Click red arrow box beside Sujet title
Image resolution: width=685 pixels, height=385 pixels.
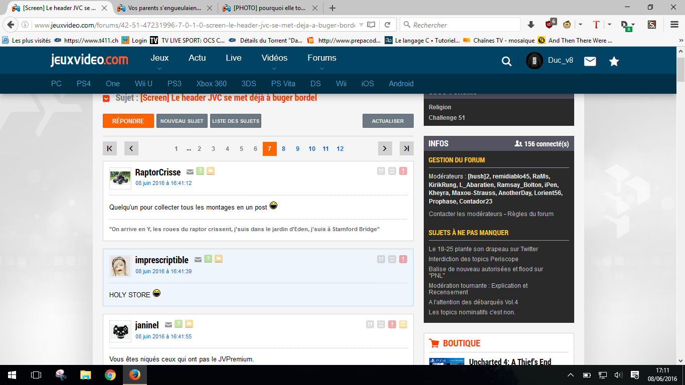[x=106, y=98]
